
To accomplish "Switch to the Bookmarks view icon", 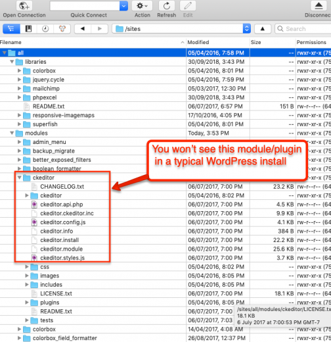I will (x=28, y=29).
